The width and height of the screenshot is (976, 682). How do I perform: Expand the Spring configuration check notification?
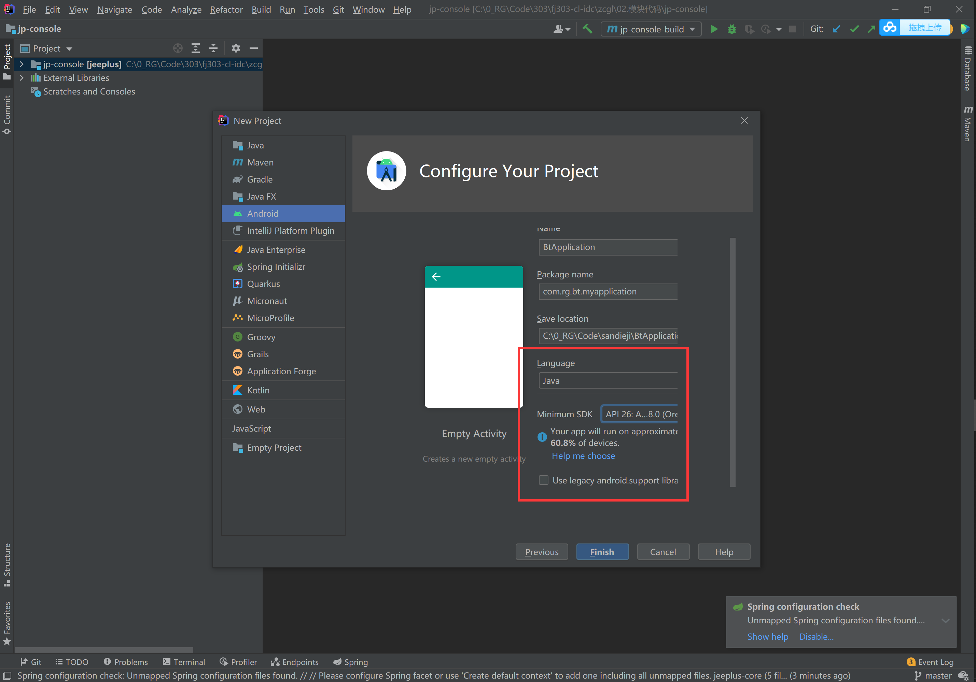pos(945,621)
